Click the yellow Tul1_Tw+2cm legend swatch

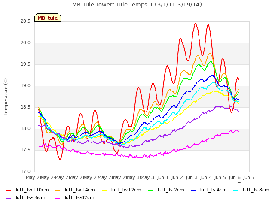[x=104, y=191]
